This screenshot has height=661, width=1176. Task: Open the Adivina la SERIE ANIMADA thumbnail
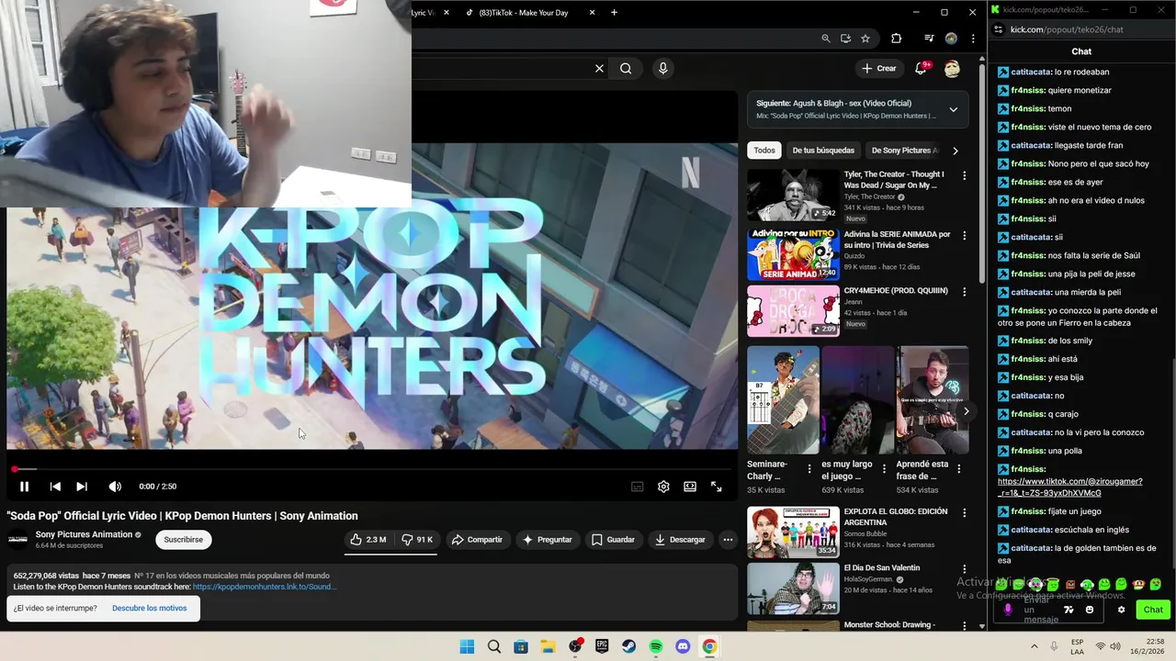tap(793, 254)
